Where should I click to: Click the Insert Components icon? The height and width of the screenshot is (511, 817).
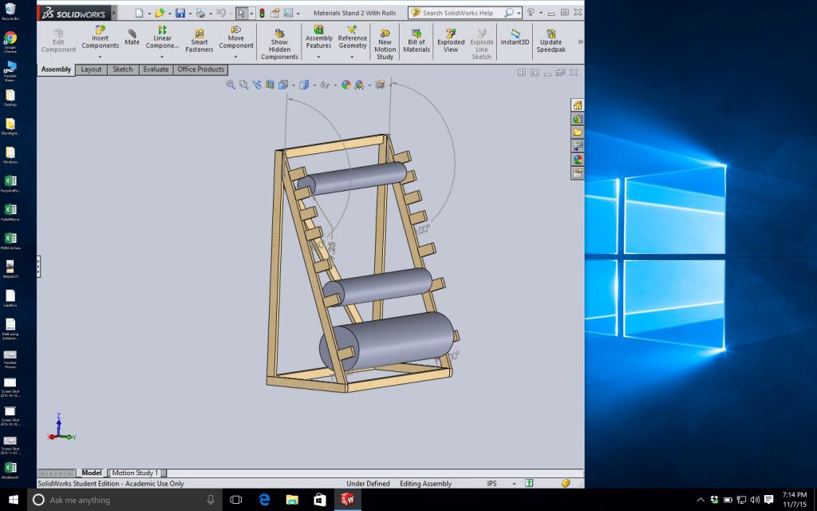pyautogui.click(x=100, y=30)
